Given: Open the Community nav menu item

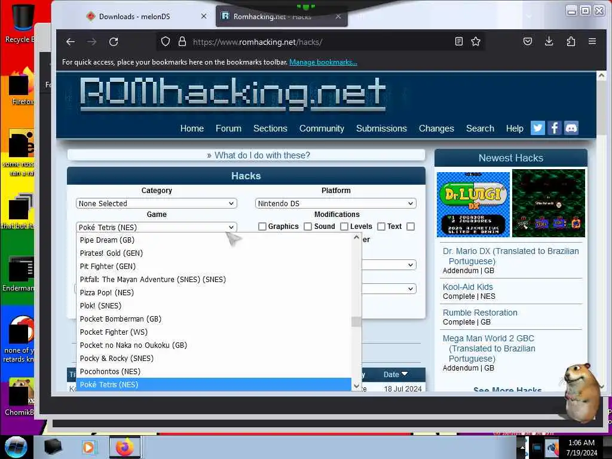Looking at the screenshot, I should coord(322,128).
